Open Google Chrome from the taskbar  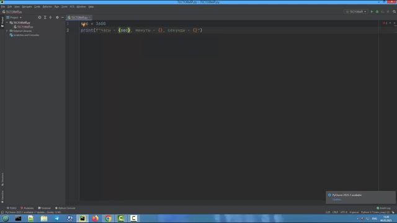click(108, 219)
